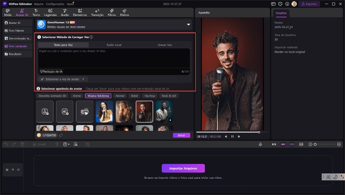Open the Efeitos tool tab

(x=125, y=13)
